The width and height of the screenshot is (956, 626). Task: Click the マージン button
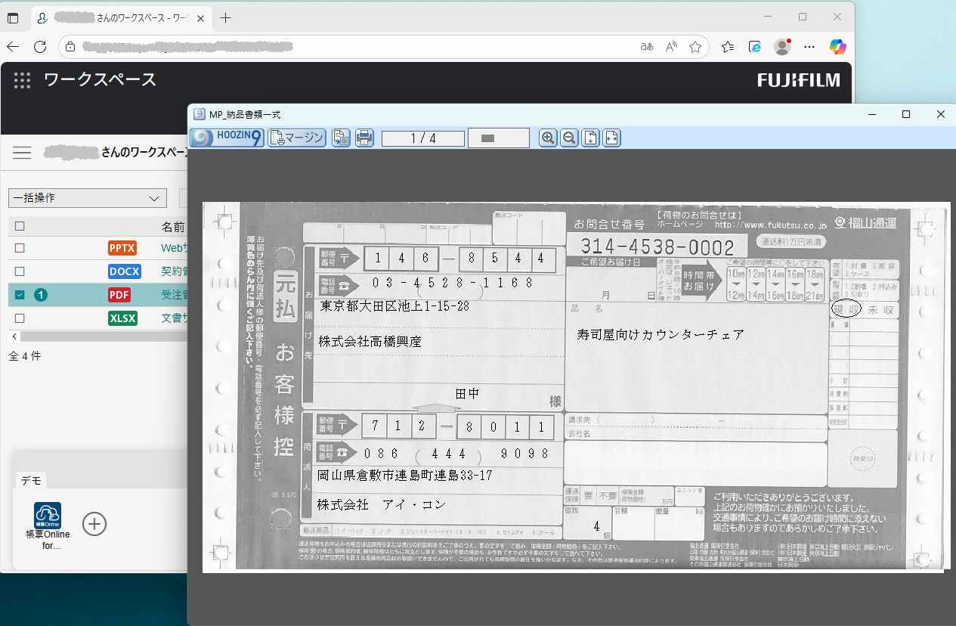(296, 138)
